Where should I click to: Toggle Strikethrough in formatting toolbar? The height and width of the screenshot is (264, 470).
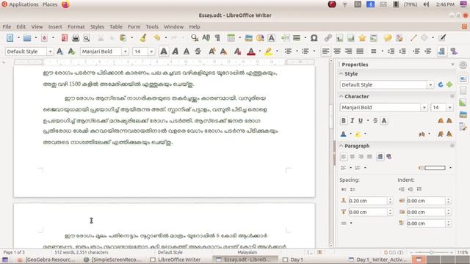point(198,51)
